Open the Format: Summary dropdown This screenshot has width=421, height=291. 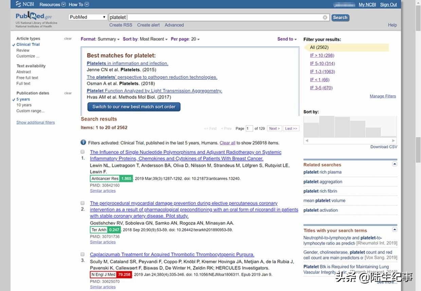click(100, 39)
